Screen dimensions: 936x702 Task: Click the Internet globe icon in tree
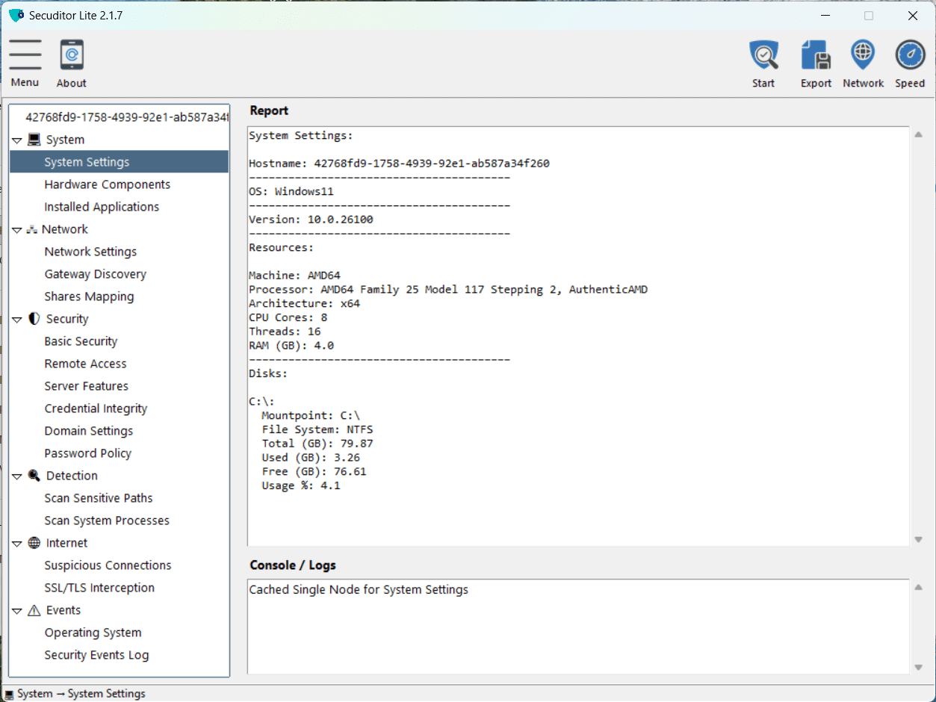coord(34,543)
